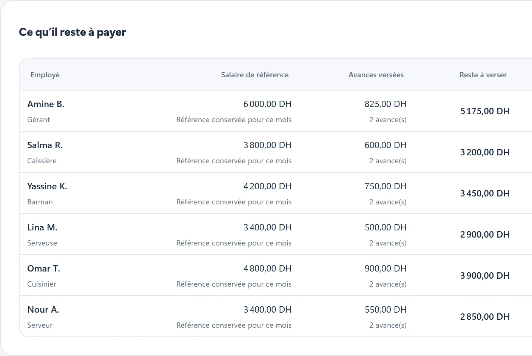
Task: Click the 'Ce qu'il reste à payer' heading
Action: (x=72, y=32)
